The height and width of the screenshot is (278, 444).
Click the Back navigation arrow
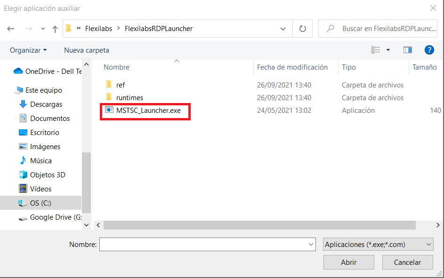pyautogui.click(x=10, y=29)
